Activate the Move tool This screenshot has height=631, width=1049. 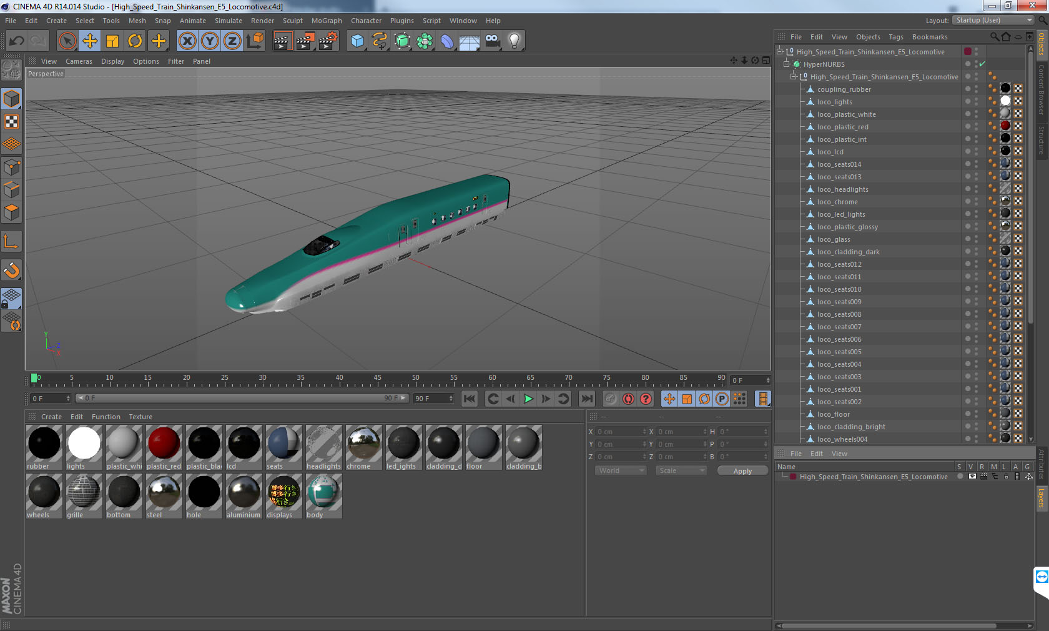click(x=90, y=41)
